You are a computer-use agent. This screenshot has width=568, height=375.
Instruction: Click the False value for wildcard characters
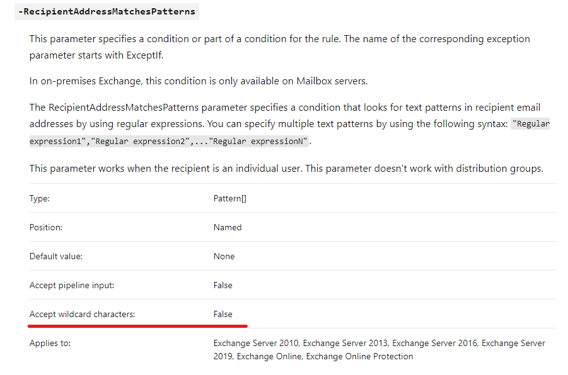tap(223, 314)
